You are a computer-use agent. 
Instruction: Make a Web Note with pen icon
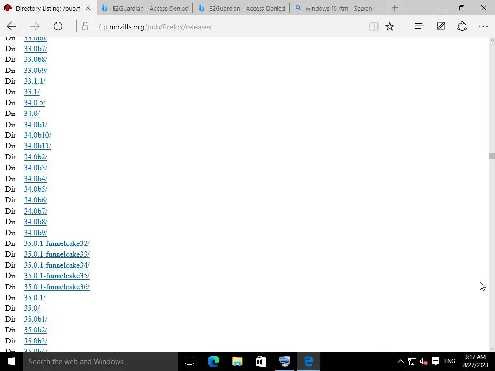(441, 26)
